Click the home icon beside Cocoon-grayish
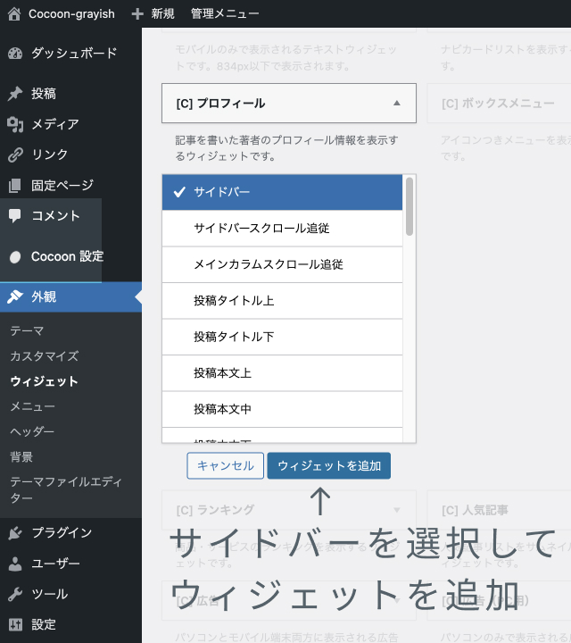571x643 pixels. click(x=14, y=13)
